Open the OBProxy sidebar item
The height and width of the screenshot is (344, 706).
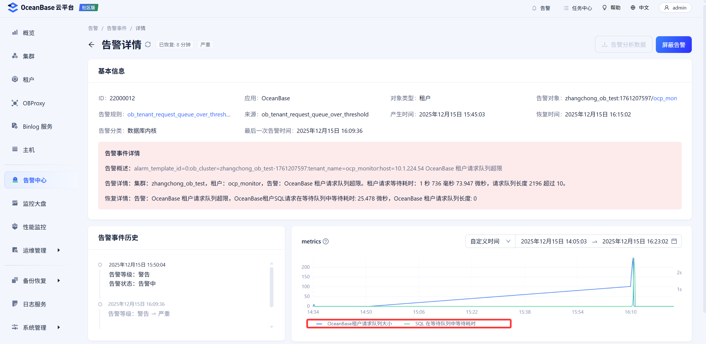pyautogui.click(x=34, y=103)
